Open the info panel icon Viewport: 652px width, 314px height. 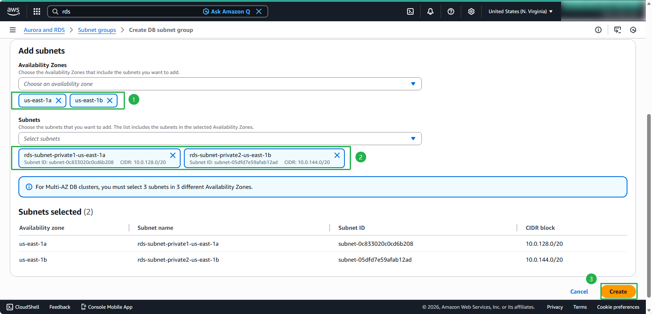pos(598,30)
